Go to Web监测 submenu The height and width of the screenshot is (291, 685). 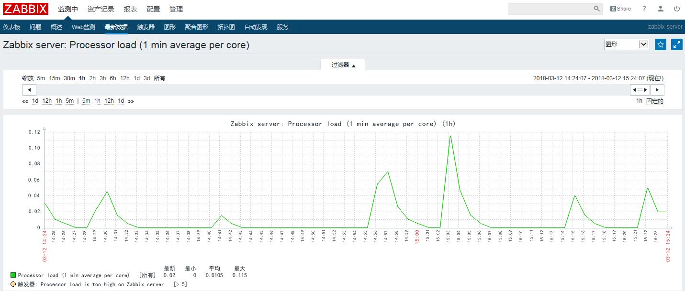click(x=83, y=27)
